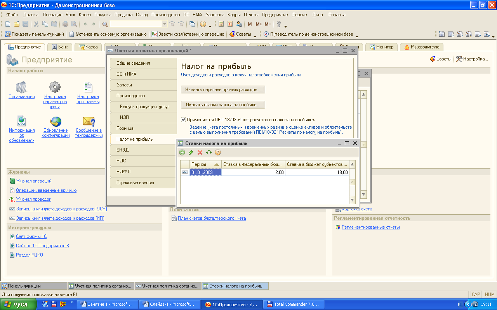Open search field dropdown arrow
This screenshot has height=310, width=497.
point(164,24)
